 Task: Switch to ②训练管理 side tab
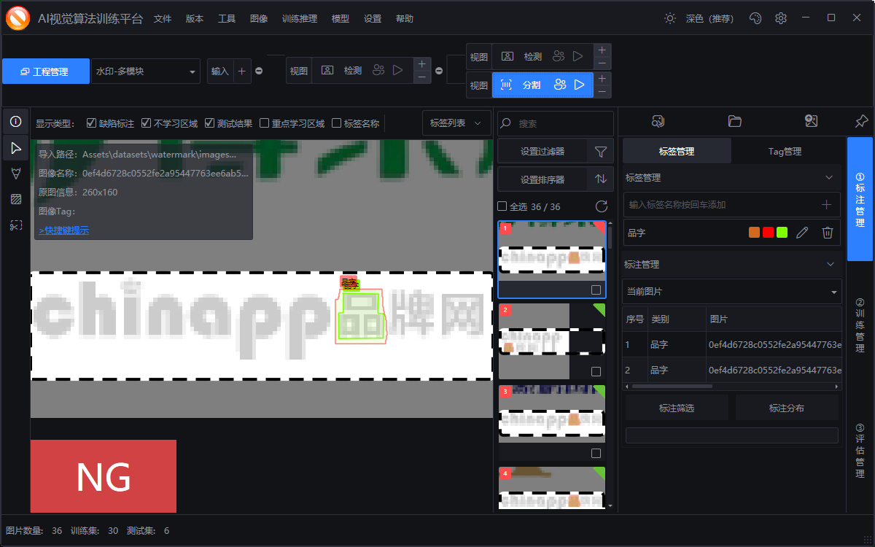pos(860,325)
